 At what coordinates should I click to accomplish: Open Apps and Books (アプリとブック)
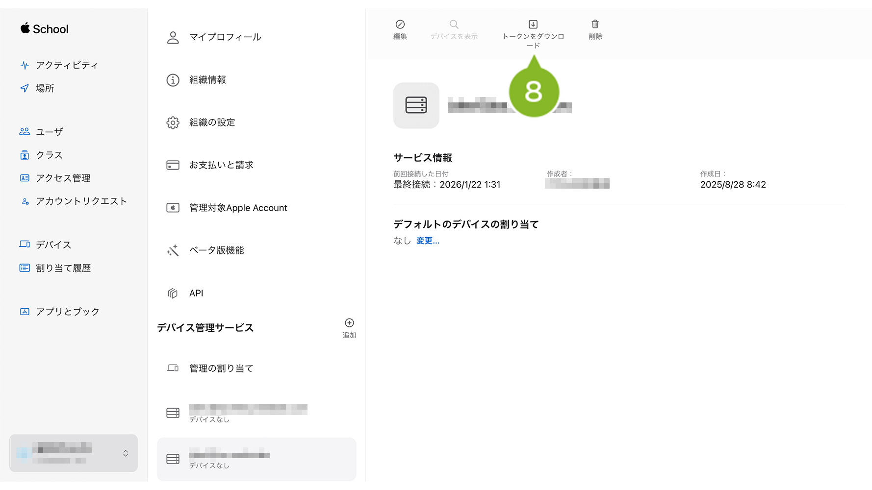click(67, 312)
